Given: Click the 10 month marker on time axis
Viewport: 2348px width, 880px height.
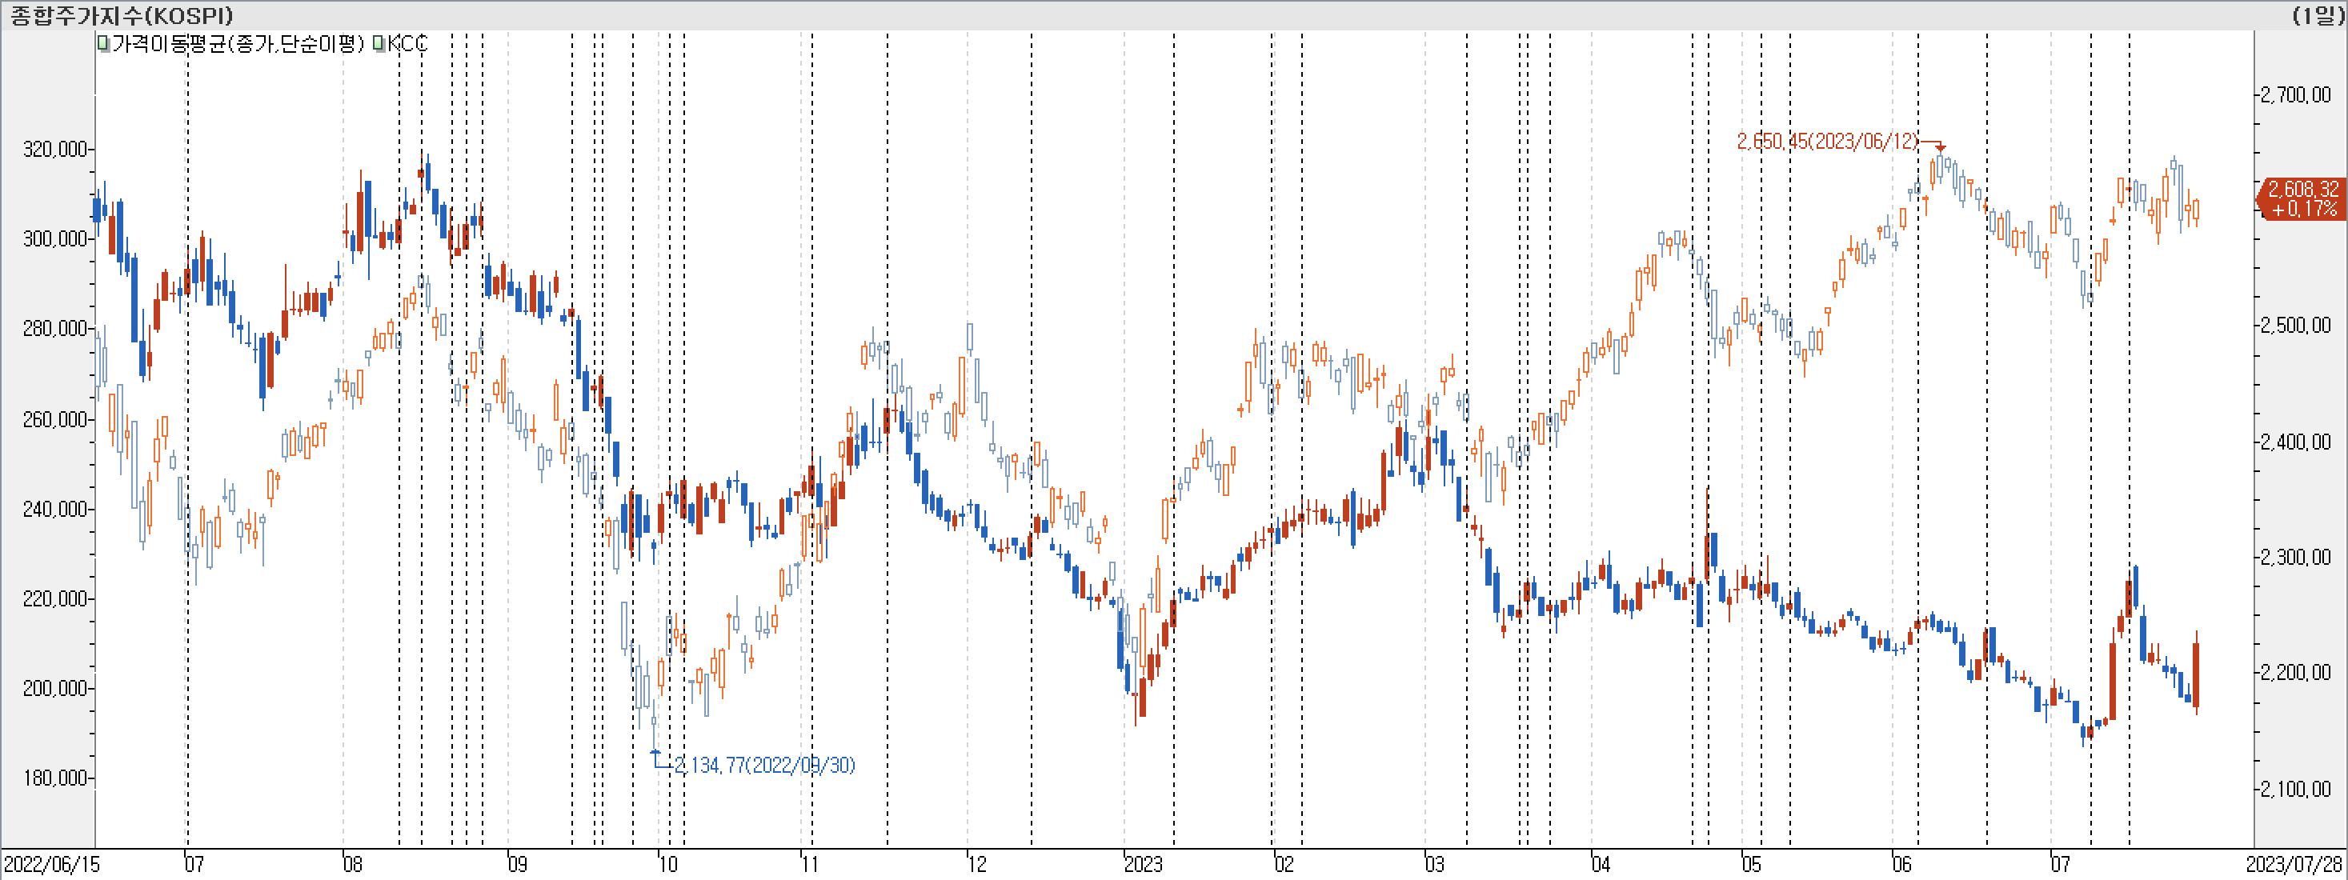Looking at the screenshot, I should pos(668,864).
